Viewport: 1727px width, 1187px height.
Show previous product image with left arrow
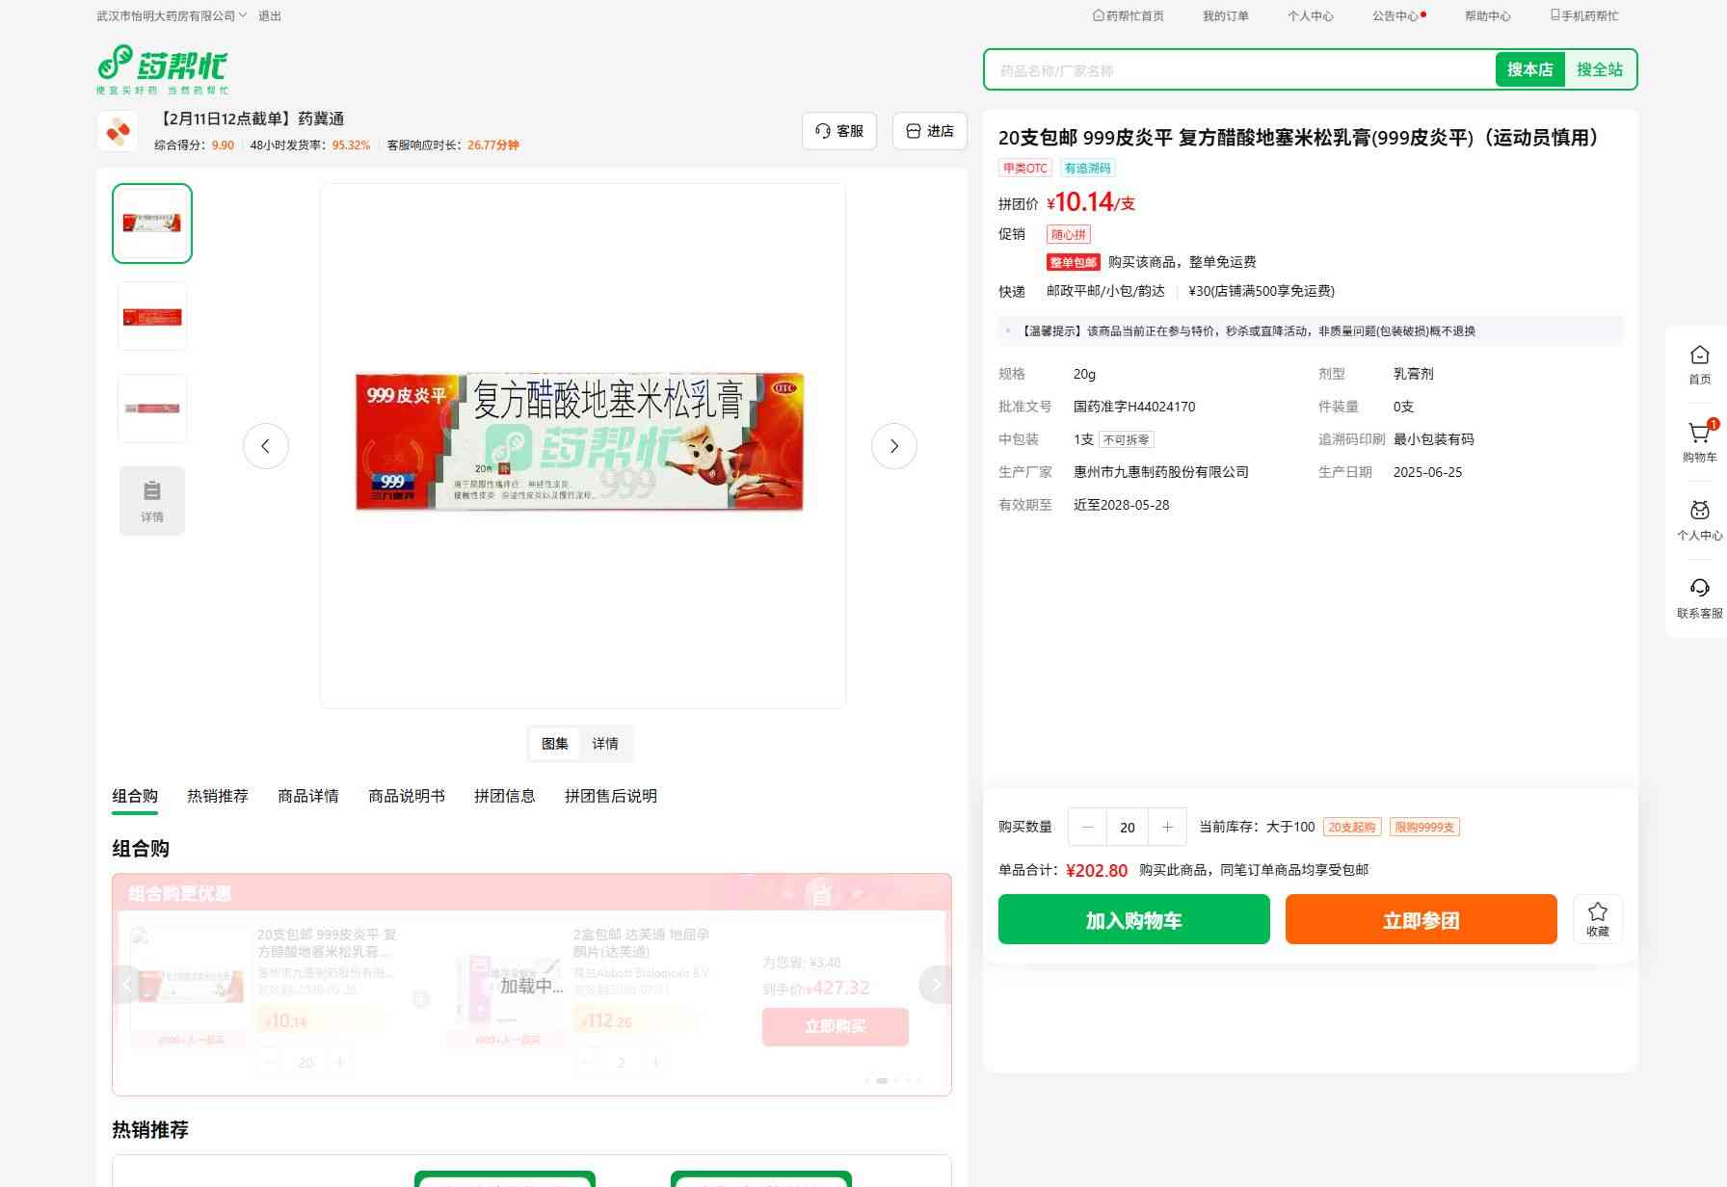click(x=266, y=446)
